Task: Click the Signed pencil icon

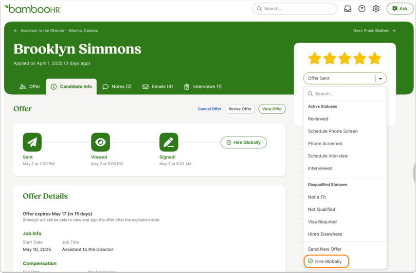Action: pos(169,142)
